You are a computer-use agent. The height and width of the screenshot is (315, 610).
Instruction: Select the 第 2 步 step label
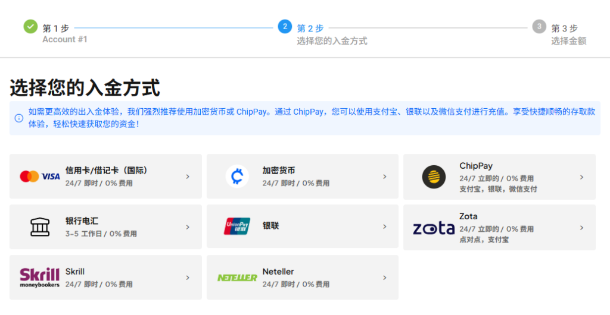click(x=310, y=29)
